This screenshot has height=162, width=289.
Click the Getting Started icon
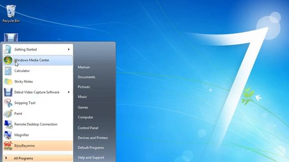click(8, 49)
